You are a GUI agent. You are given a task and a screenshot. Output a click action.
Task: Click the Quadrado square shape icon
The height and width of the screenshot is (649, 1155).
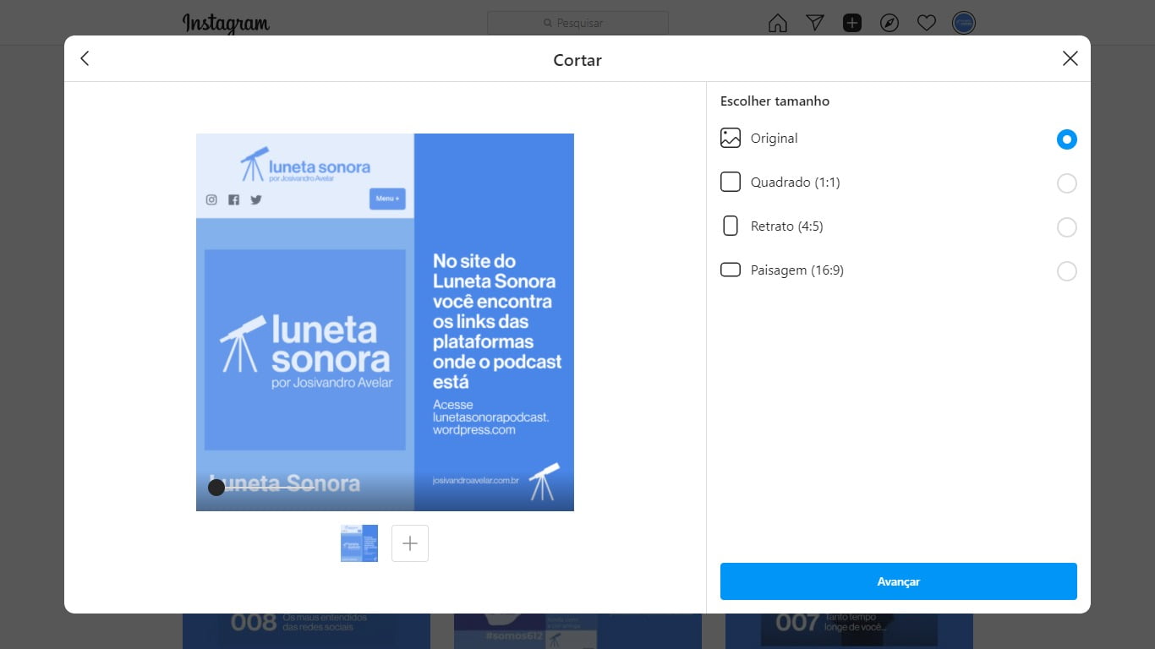coord(730,182)
